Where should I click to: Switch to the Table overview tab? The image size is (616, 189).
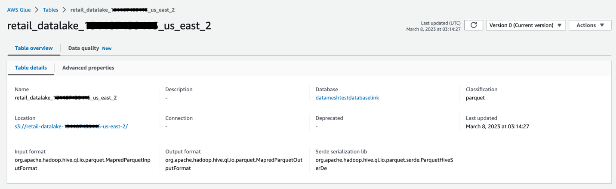[34, 48]
